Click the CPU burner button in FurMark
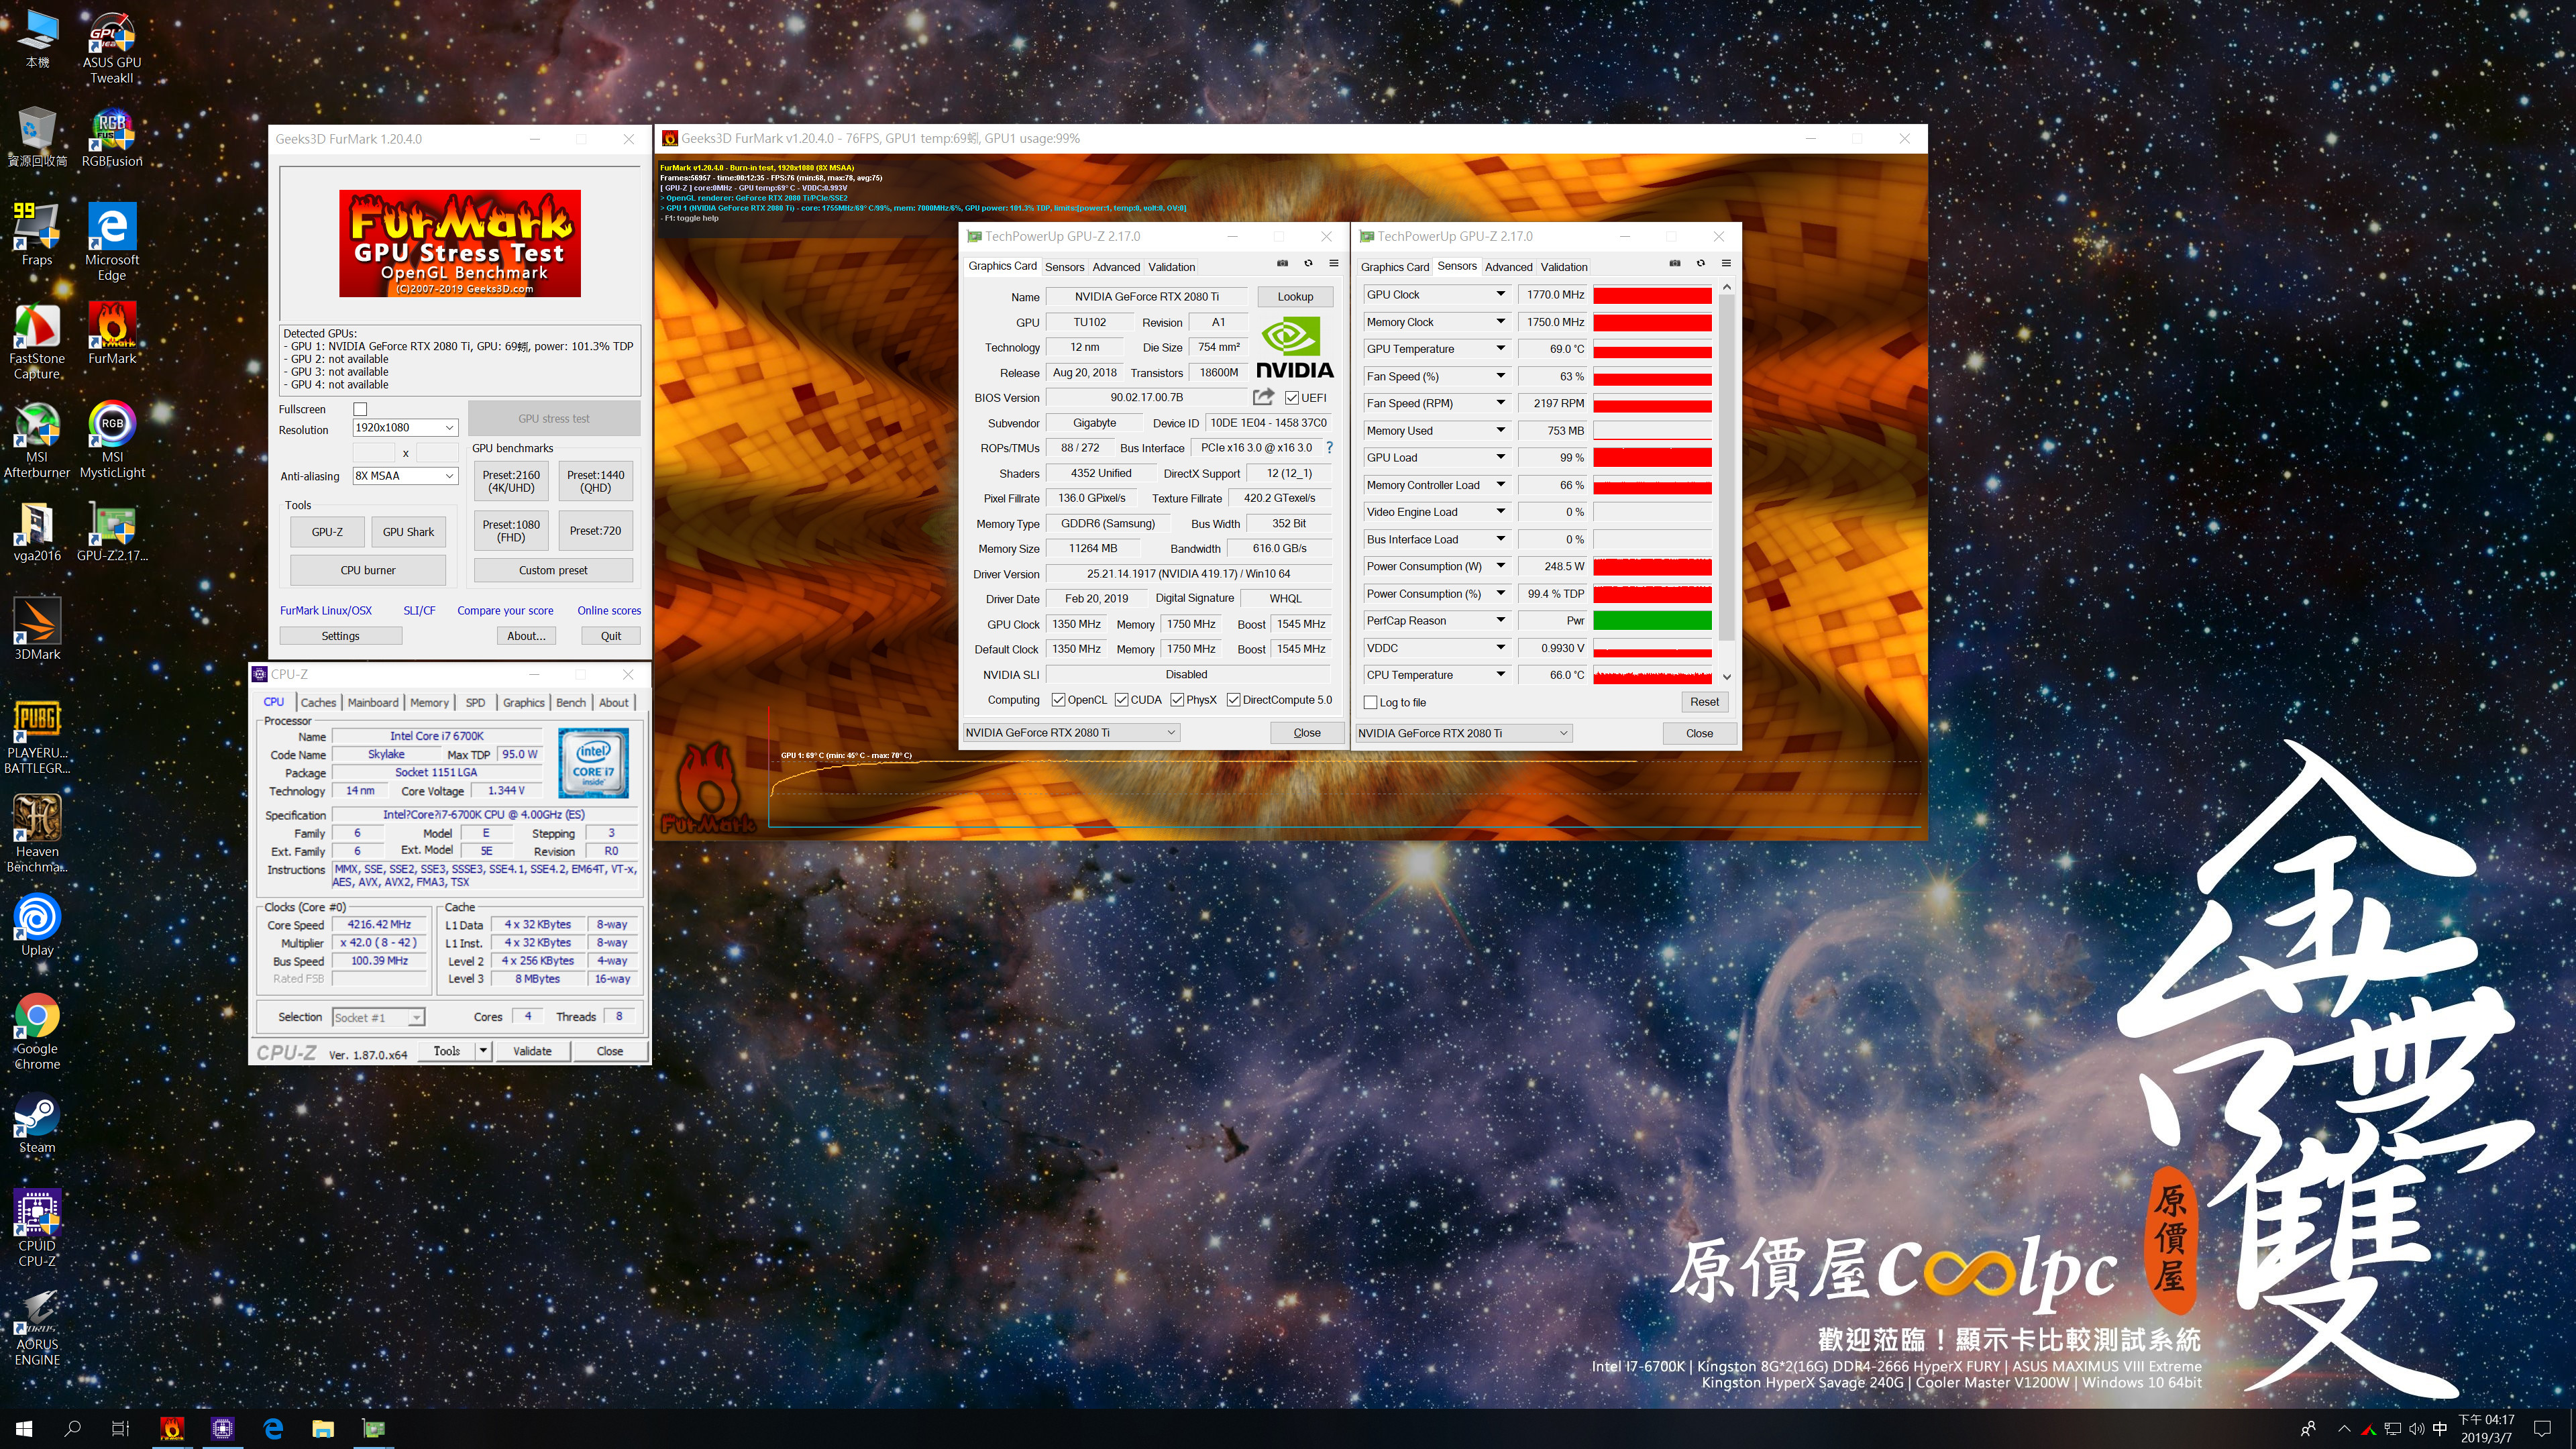The height and width of the screenshot is (1449, 2576). tap(368, 570)
